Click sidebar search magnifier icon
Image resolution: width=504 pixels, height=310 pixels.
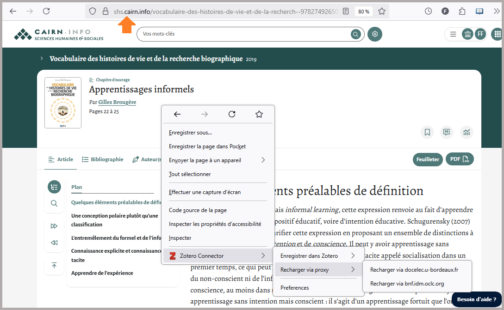[54, 203]
